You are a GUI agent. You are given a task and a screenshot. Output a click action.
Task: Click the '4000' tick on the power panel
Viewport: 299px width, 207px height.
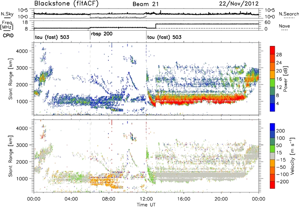point(22,51)
